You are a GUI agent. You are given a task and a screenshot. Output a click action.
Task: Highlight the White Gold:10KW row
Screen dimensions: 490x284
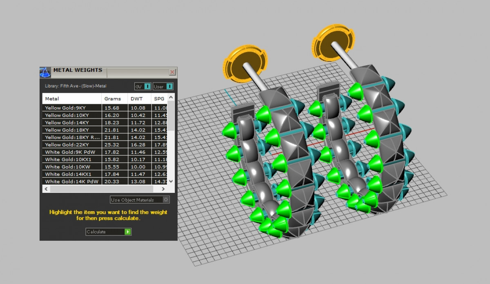72,167
